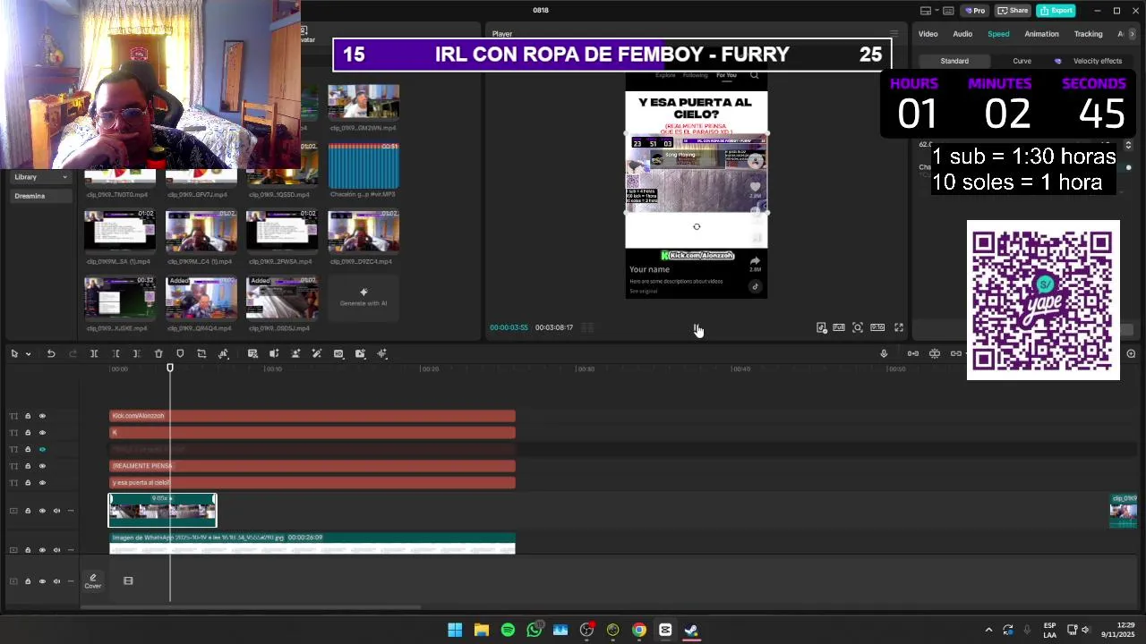Lock the 'y esa puerta al cielo?' track
The image size is (1146, 644).
[x=28, y=483]
